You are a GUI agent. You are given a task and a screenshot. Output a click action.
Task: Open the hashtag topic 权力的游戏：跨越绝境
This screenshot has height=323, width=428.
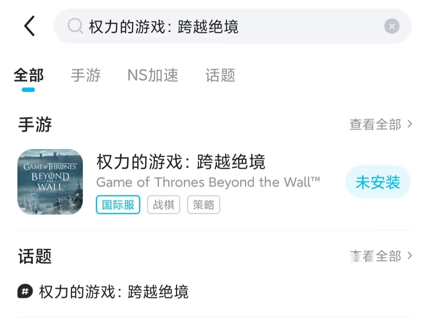(103, 292)
